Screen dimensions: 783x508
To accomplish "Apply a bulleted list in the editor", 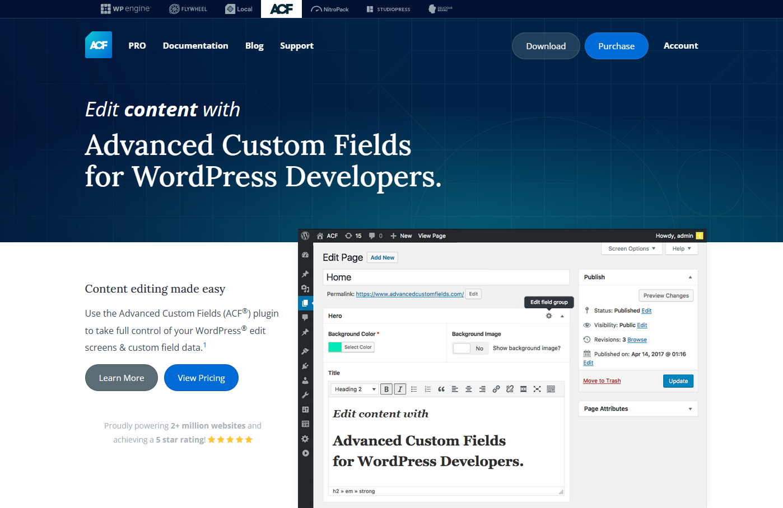I will point(413,389).
